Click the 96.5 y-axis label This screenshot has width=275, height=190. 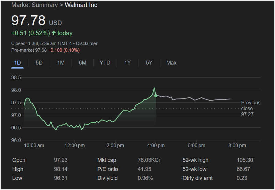click(x=16, y=128)
